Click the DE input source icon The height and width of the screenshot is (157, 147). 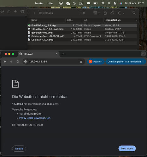[x=81, y=3]
